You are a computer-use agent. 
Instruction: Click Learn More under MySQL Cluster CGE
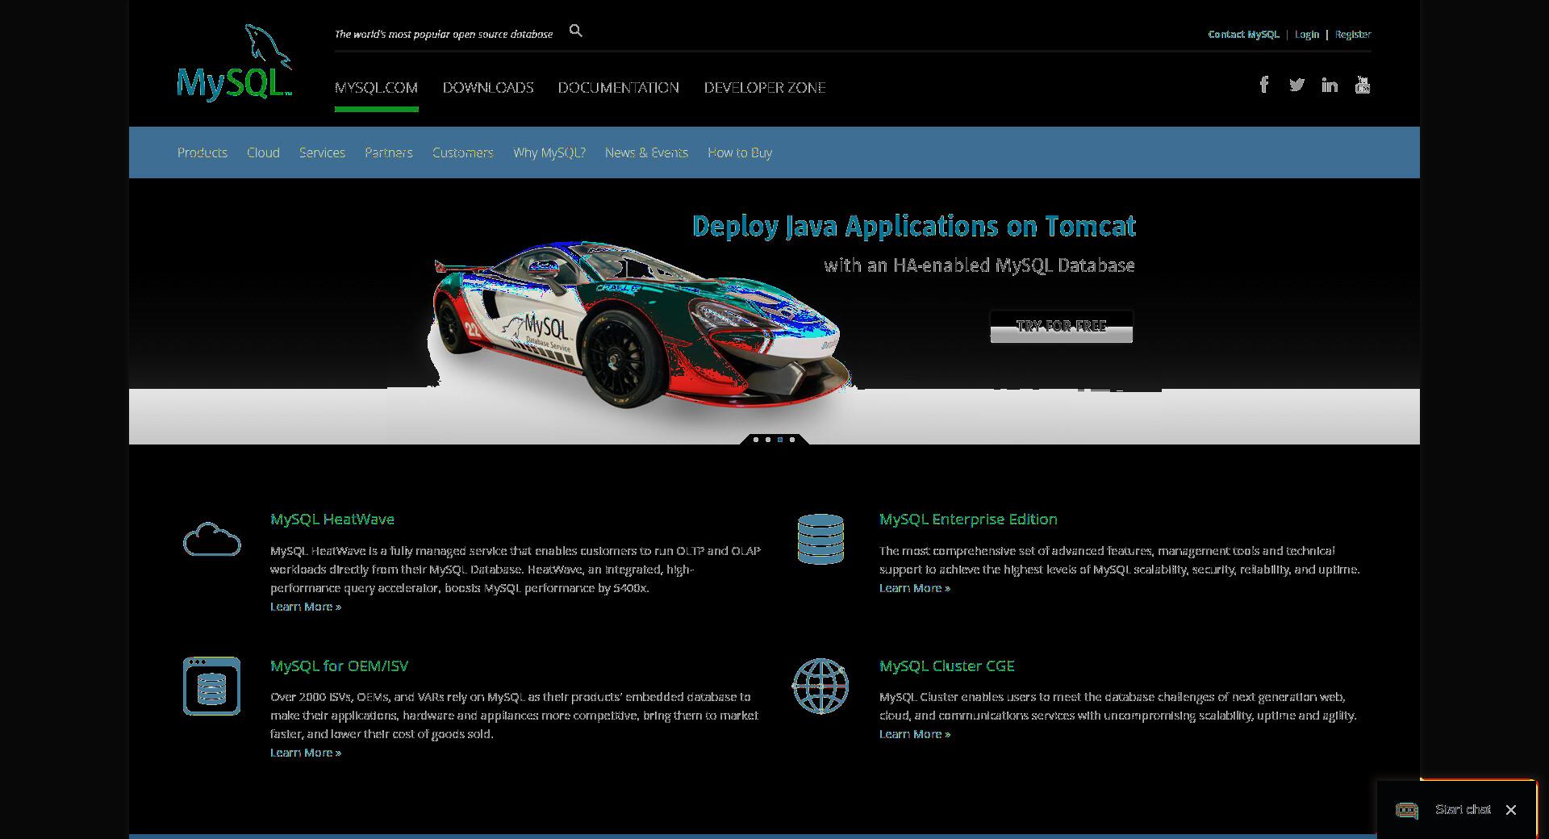click(915, 734)
